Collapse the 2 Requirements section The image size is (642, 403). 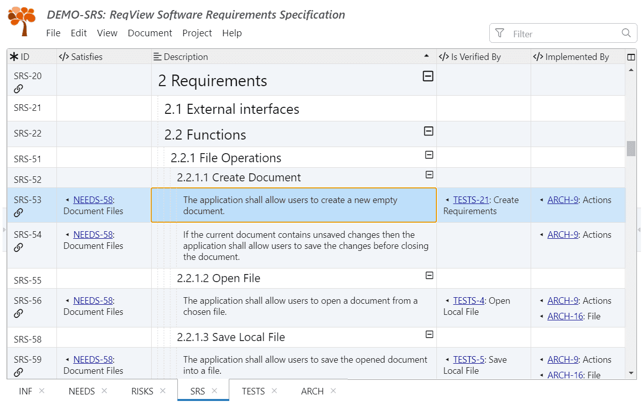tap(428, 76)
